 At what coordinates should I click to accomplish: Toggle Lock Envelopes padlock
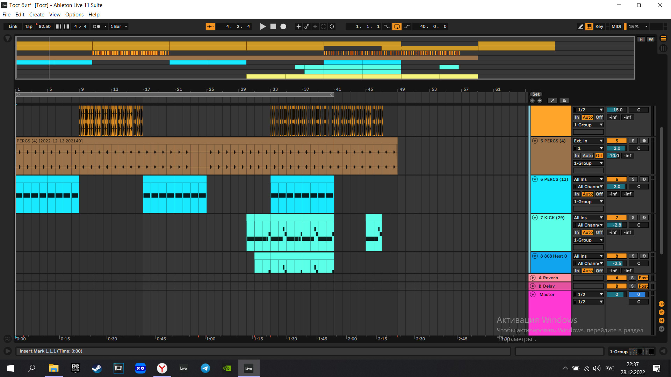[564, 101]
